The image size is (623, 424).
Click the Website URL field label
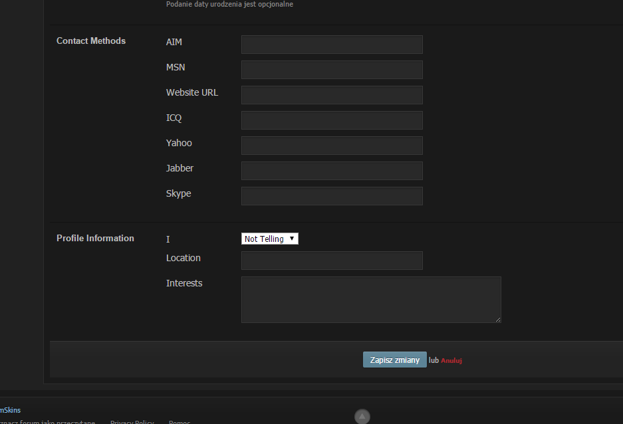pyautogui.click(x=191, y=92)
